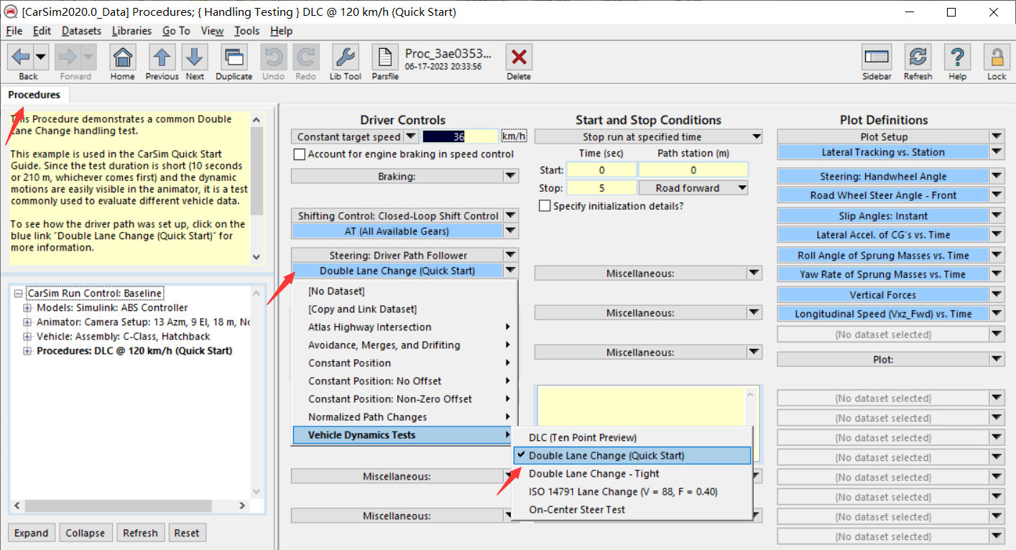
Task: Open the Braking dropdown
Action: coord(510,176)
